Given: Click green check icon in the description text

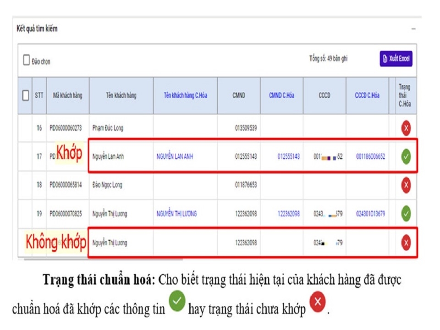Looking at the screenshot, I should 177,302.
